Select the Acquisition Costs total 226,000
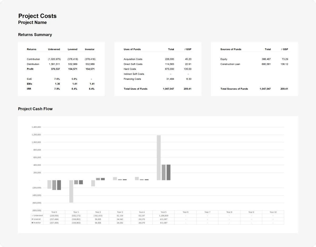Image resolution: width=316 pixels, height=247 pixels. pyautogui.click(x=170, y=59)
